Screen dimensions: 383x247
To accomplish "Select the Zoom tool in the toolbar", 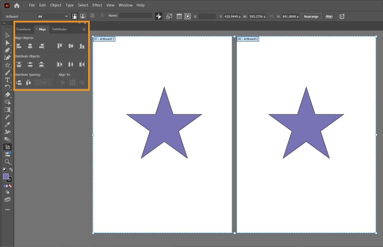I will (x=7, y=162).
